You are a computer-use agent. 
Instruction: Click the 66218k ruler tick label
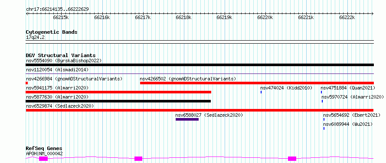click(x=183, y=17)
